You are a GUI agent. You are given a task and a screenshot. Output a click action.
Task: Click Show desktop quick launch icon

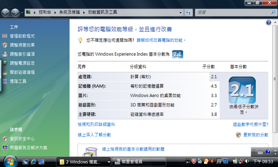(x=42, y=162)
